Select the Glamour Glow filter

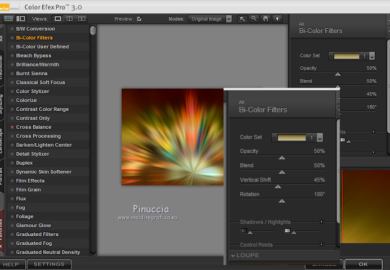pyautogui.click(x=33, y=225)
